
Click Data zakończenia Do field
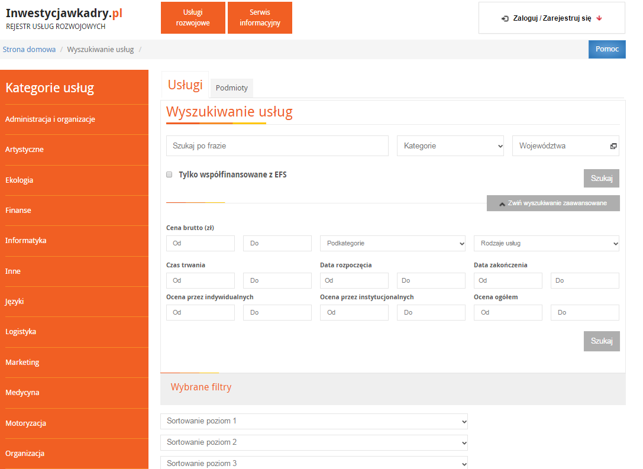[x=585, y=280]
